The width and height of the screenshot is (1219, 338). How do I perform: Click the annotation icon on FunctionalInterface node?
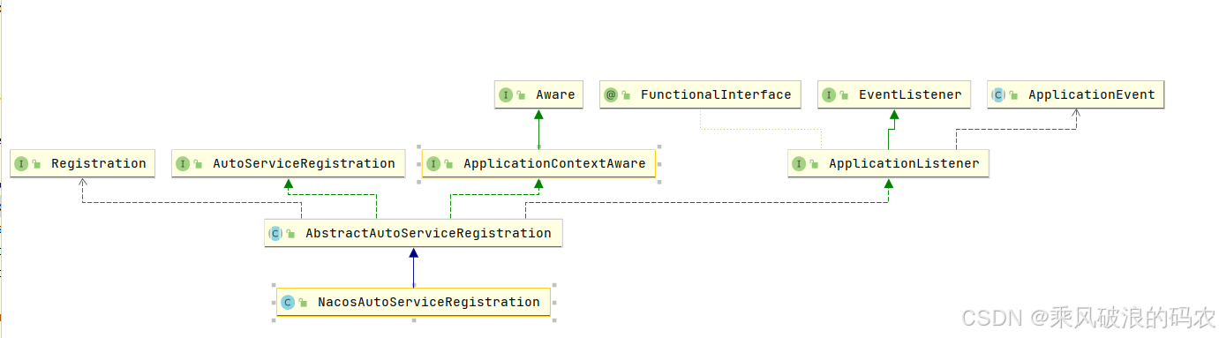click(x=611, y=95)
